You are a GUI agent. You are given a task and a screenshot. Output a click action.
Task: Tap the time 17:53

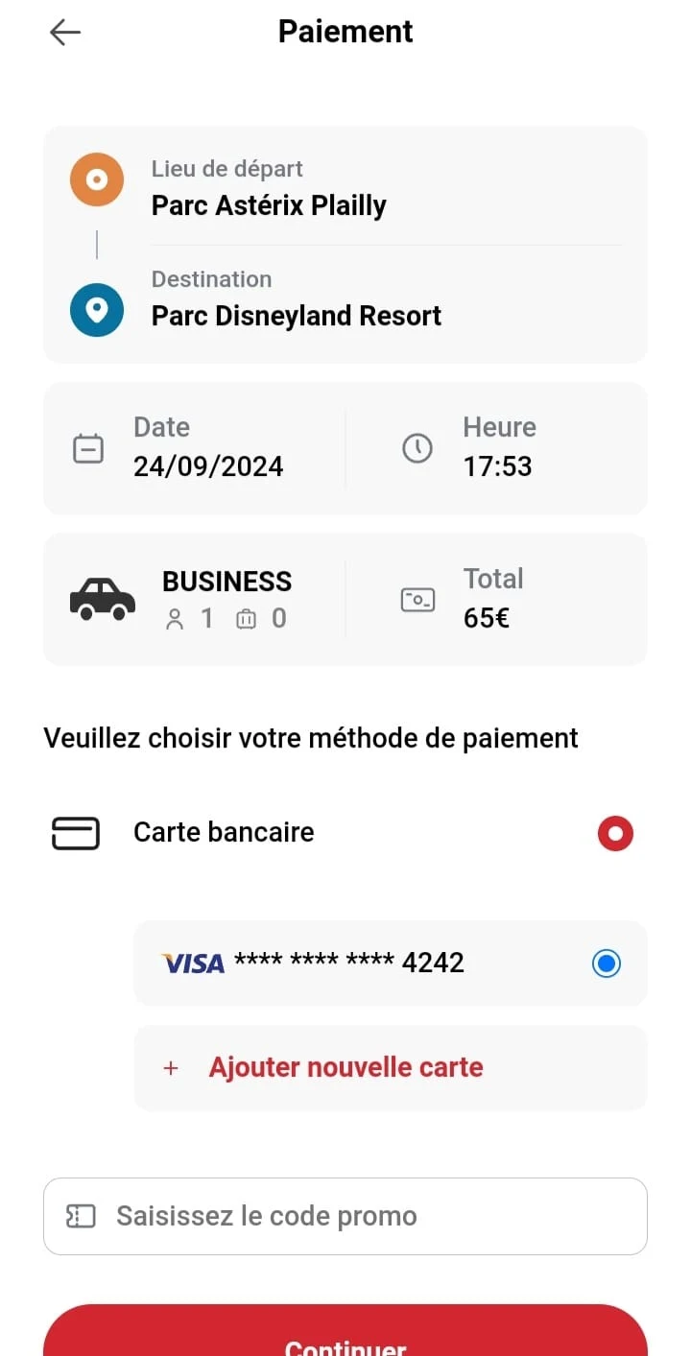497,466
